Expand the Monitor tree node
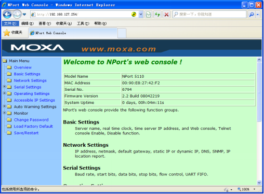The height and width of the screenshot is (194, 264). tap(5, 113)
